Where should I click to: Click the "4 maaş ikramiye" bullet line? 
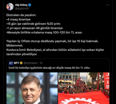(19, 19)
